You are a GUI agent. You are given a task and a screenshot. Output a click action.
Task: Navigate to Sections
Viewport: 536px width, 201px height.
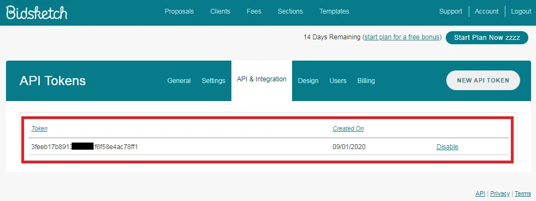(290, 11)
